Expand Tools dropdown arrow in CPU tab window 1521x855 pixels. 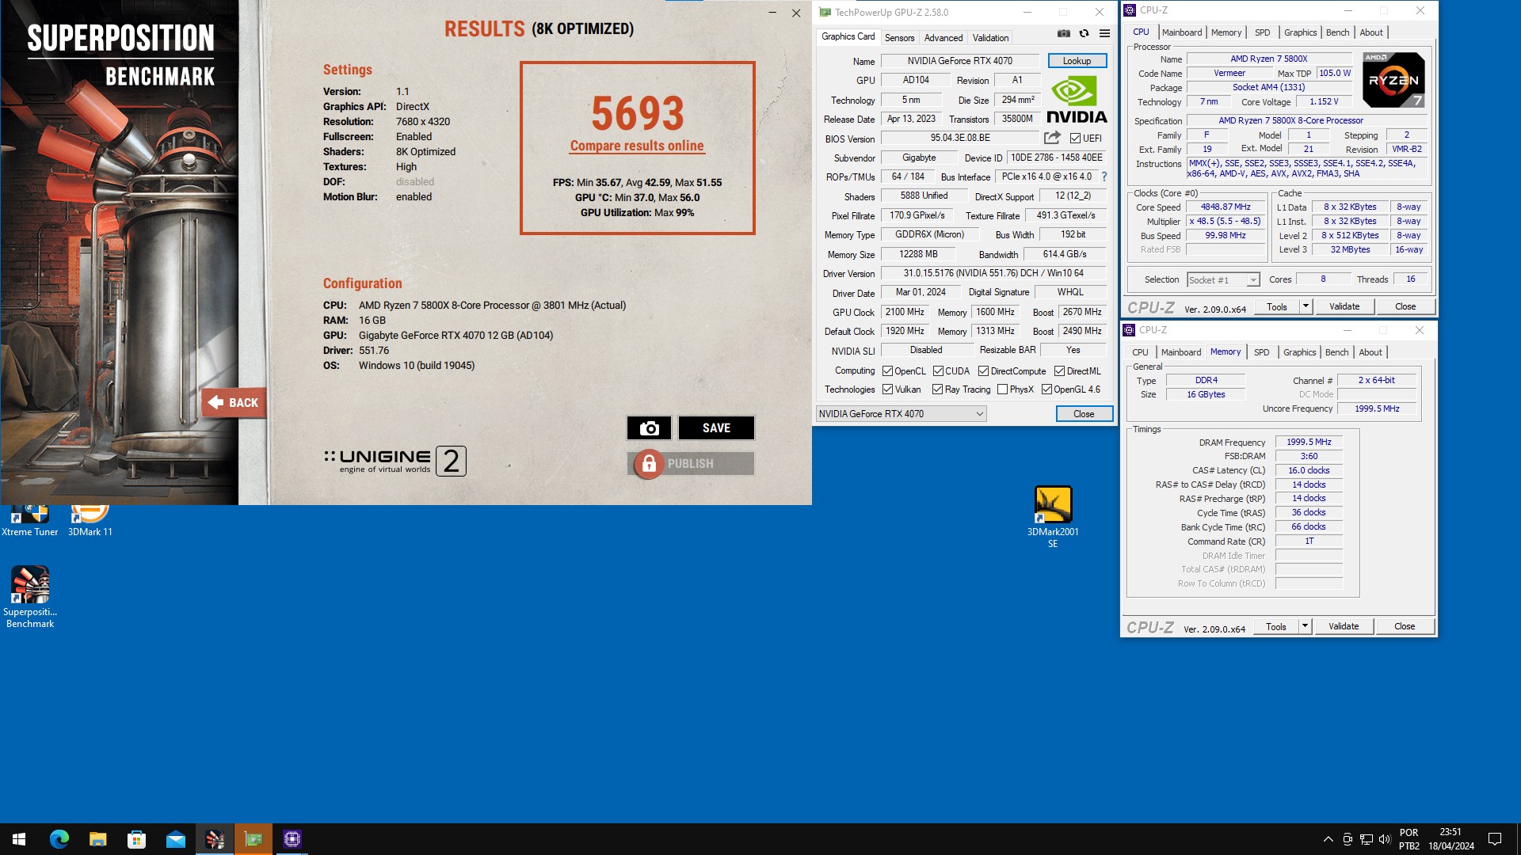click(x=1306, y=306)
